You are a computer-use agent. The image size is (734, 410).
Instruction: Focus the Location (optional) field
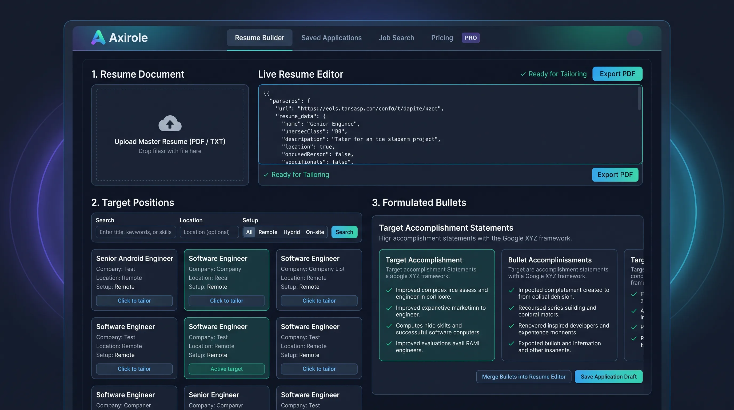[209, 232]
